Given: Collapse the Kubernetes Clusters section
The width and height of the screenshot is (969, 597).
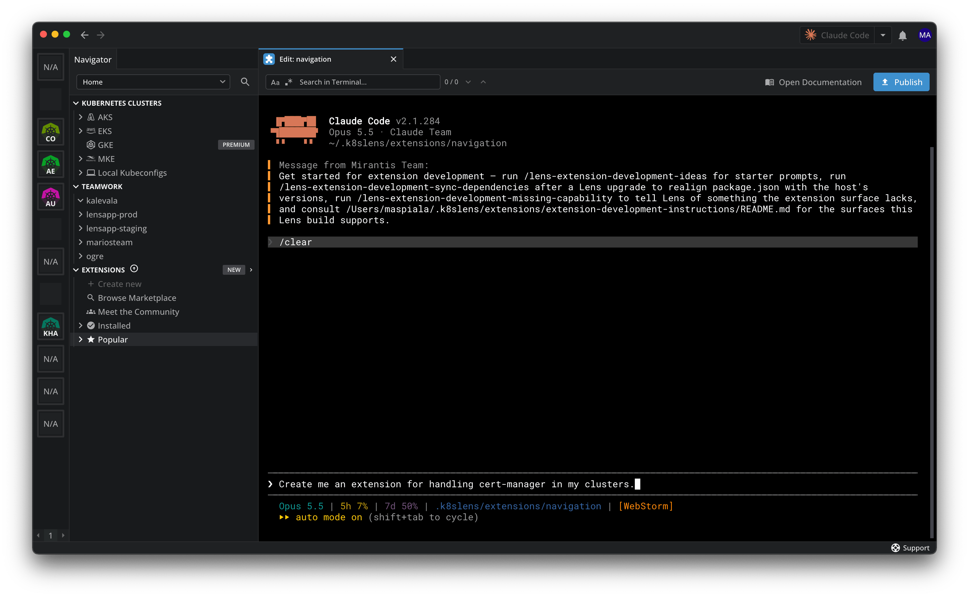Looking at the screenshot, I should point(76,103).
